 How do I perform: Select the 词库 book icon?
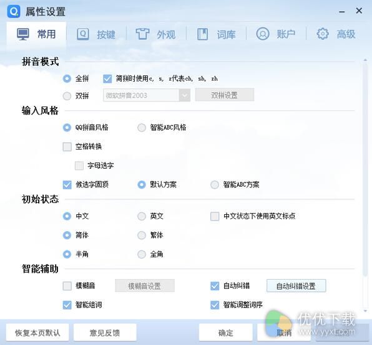(203, 34)
